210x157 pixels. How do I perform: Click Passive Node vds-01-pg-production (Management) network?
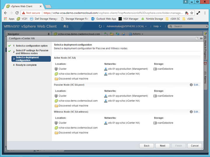126,96
